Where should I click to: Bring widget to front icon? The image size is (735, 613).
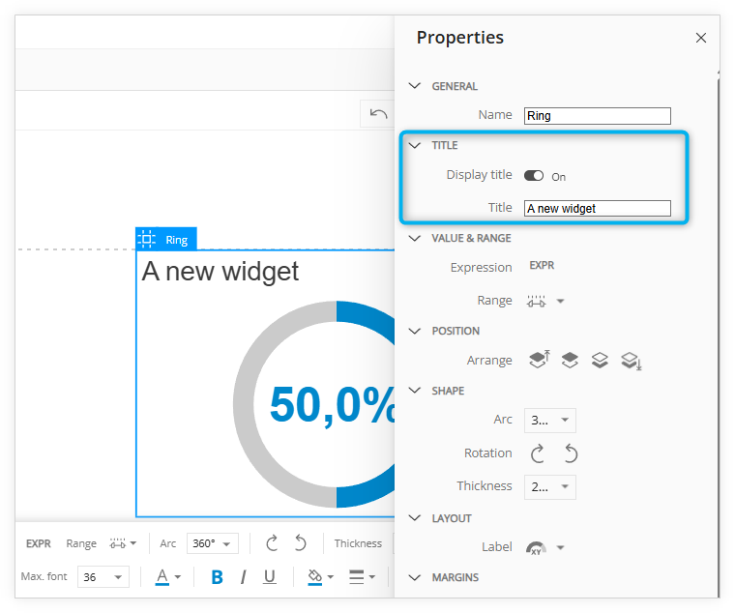(540, 360)
